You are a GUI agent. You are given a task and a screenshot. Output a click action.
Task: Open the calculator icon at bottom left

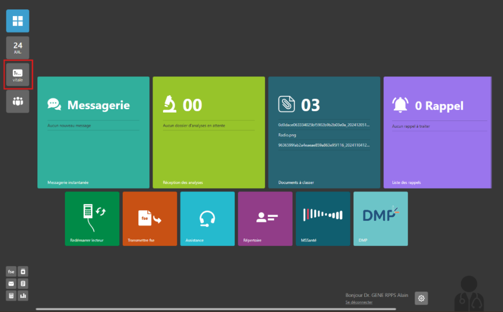11,295
